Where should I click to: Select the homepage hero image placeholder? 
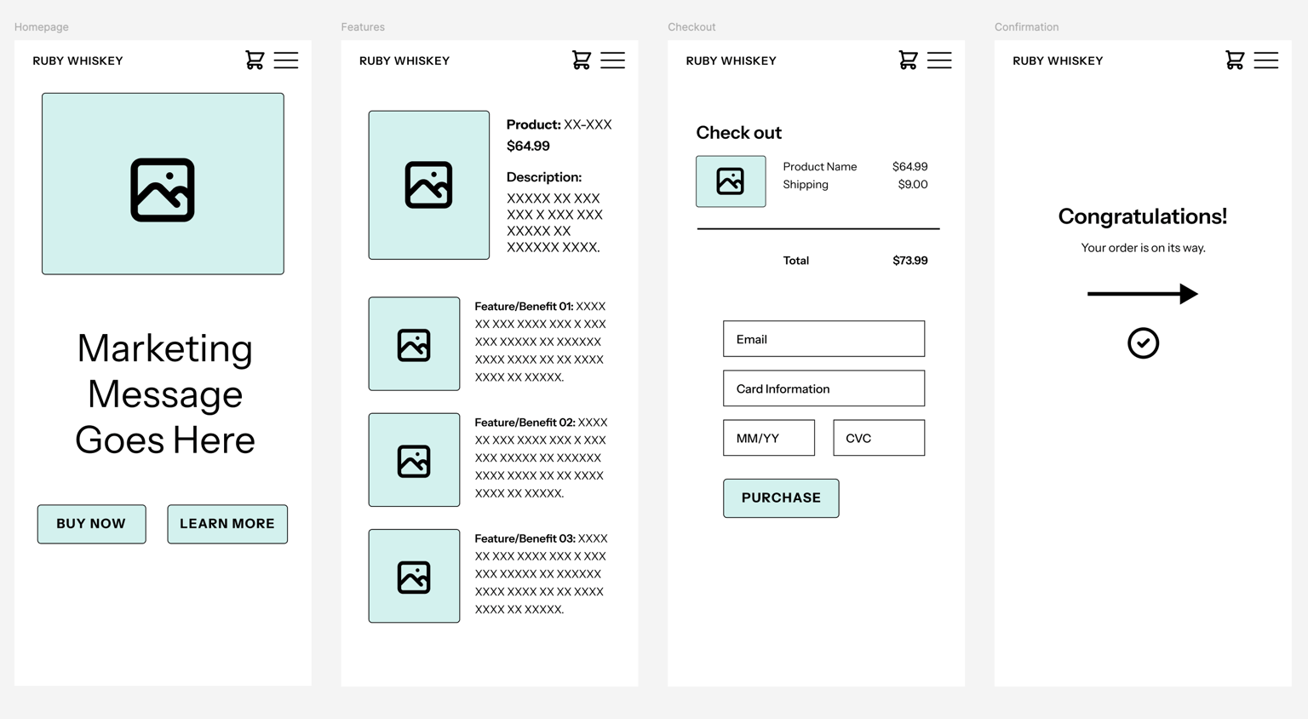tap(163, 184)
